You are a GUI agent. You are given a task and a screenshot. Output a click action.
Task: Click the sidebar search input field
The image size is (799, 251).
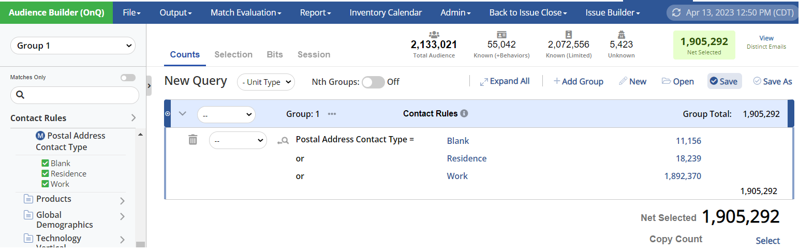pos(75,95)
